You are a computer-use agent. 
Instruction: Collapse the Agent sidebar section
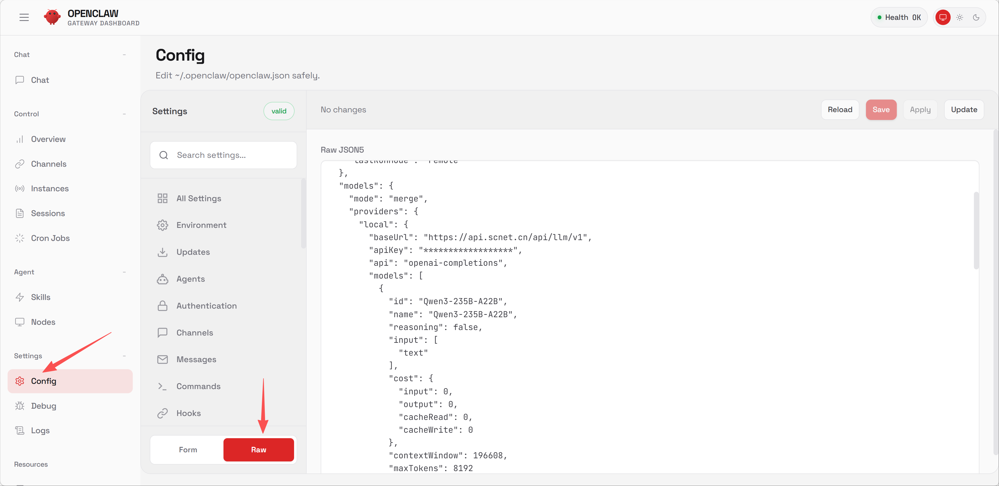coord(124,272)
